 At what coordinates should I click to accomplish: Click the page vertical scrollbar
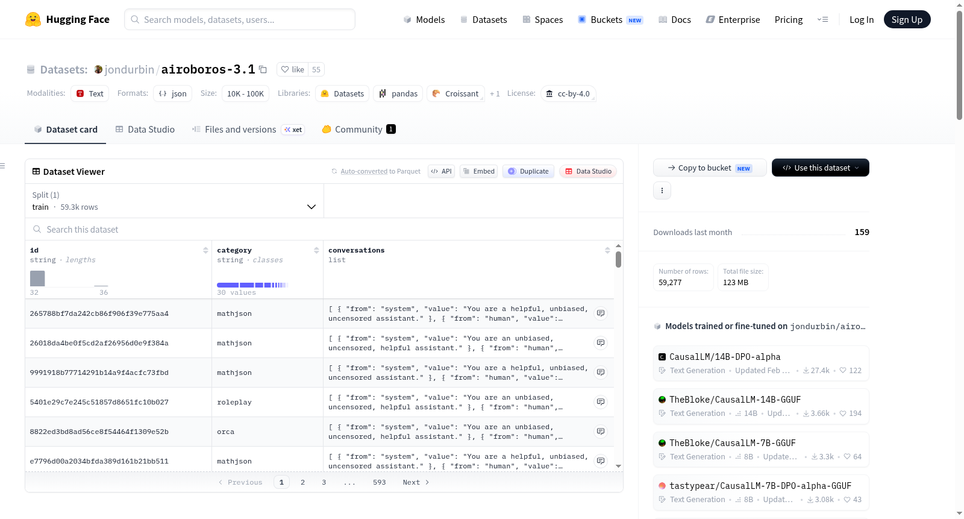click(x=959, y=65)
